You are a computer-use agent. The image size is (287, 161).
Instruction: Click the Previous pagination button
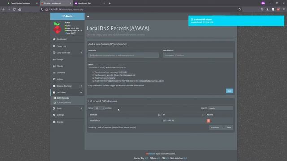(215, 127)
